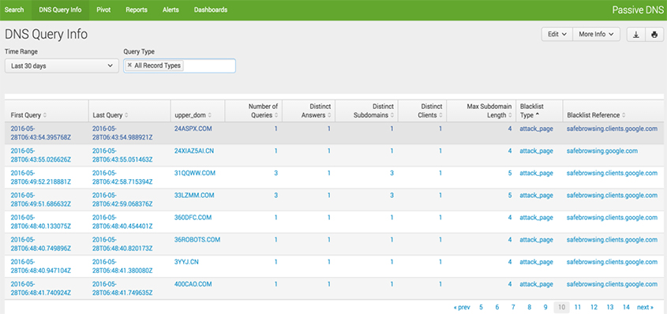Click blacklist reference in 400CAO.COM row

(x=612, y=284)
